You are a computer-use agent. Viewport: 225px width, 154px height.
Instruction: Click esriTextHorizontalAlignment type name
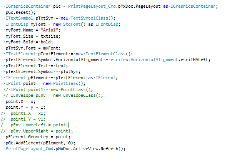tap(144, 60)
